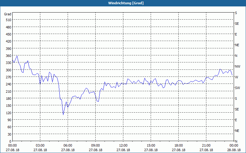Pick the E compass label level with 90
This screenshot has height=153, width=246.
click(x=236, y=120)
